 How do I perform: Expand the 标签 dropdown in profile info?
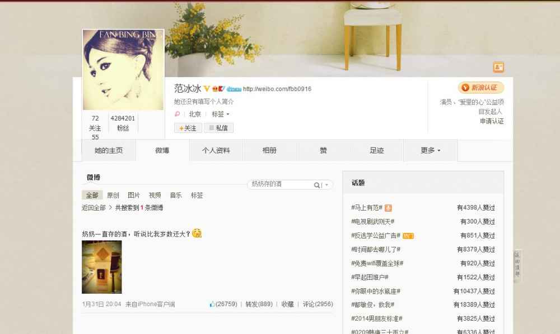[220, 114]
